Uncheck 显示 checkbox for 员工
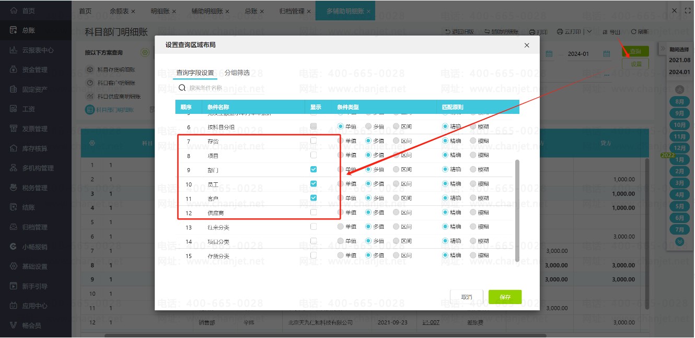 (314, 183)
